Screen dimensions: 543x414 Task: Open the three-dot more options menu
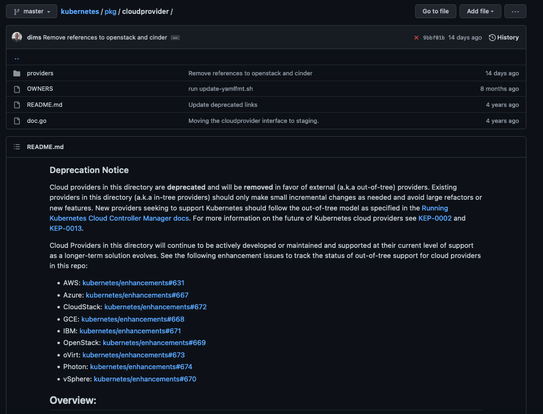tap(515, 11)
